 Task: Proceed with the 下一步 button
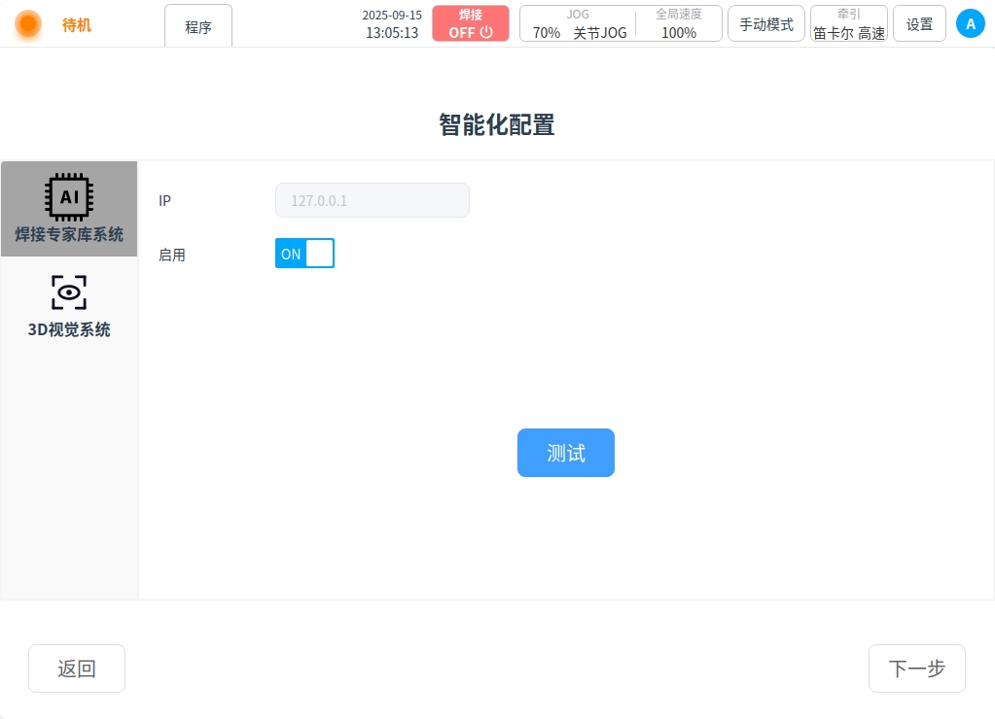[916, 668]
